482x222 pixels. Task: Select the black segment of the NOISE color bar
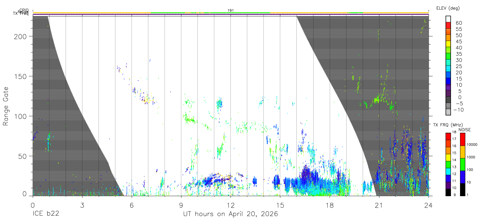pos(463,190)
